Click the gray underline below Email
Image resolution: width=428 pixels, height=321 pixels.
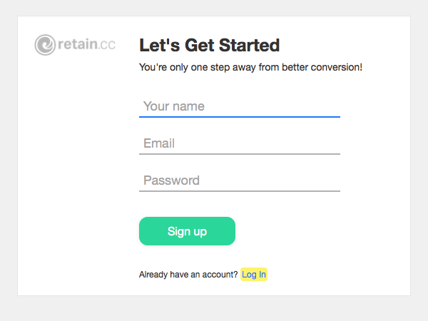(240, 154)
